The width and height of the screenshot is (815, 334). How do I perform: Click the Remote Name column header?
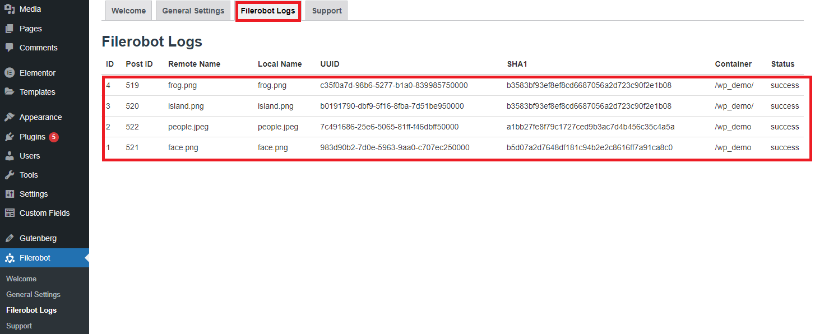(194, 64)
